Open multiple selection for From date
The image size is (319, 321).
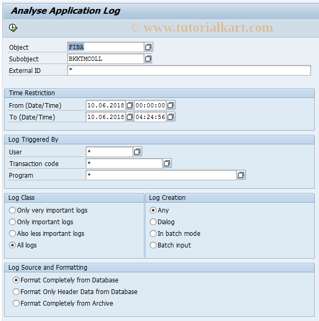130,105
